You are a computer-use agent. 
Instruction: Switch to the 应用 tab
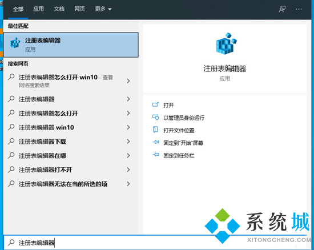(38, 9)
